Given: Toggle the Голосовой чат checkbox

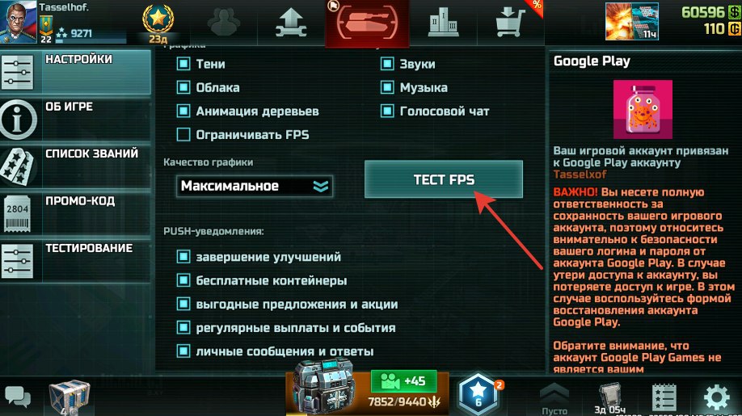Looking at the screenshot, I should coord(387,111).
